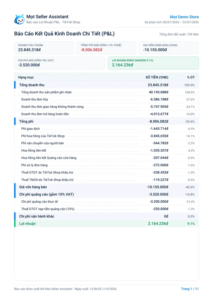This screenshot has height=301, width=213.
Task: Click the Hạng mục column header
Action: (26, 77)
